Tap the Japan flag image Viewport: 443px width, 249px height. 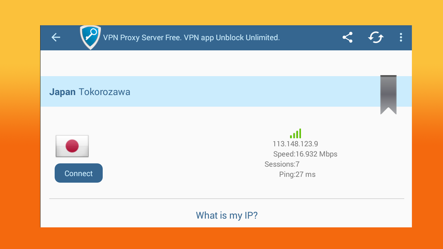[72, 146]
